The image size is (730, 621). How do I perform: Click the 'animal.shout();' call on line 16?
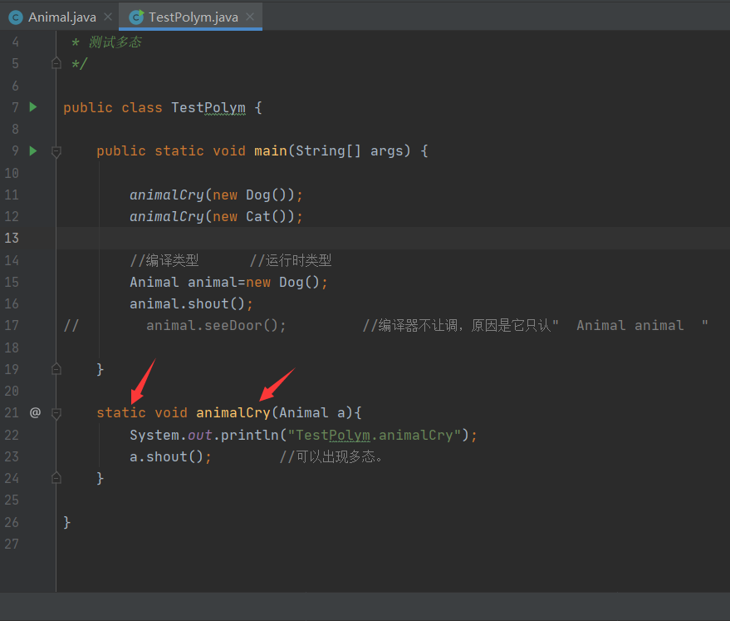pyautogui.click(x=191, y=303)
